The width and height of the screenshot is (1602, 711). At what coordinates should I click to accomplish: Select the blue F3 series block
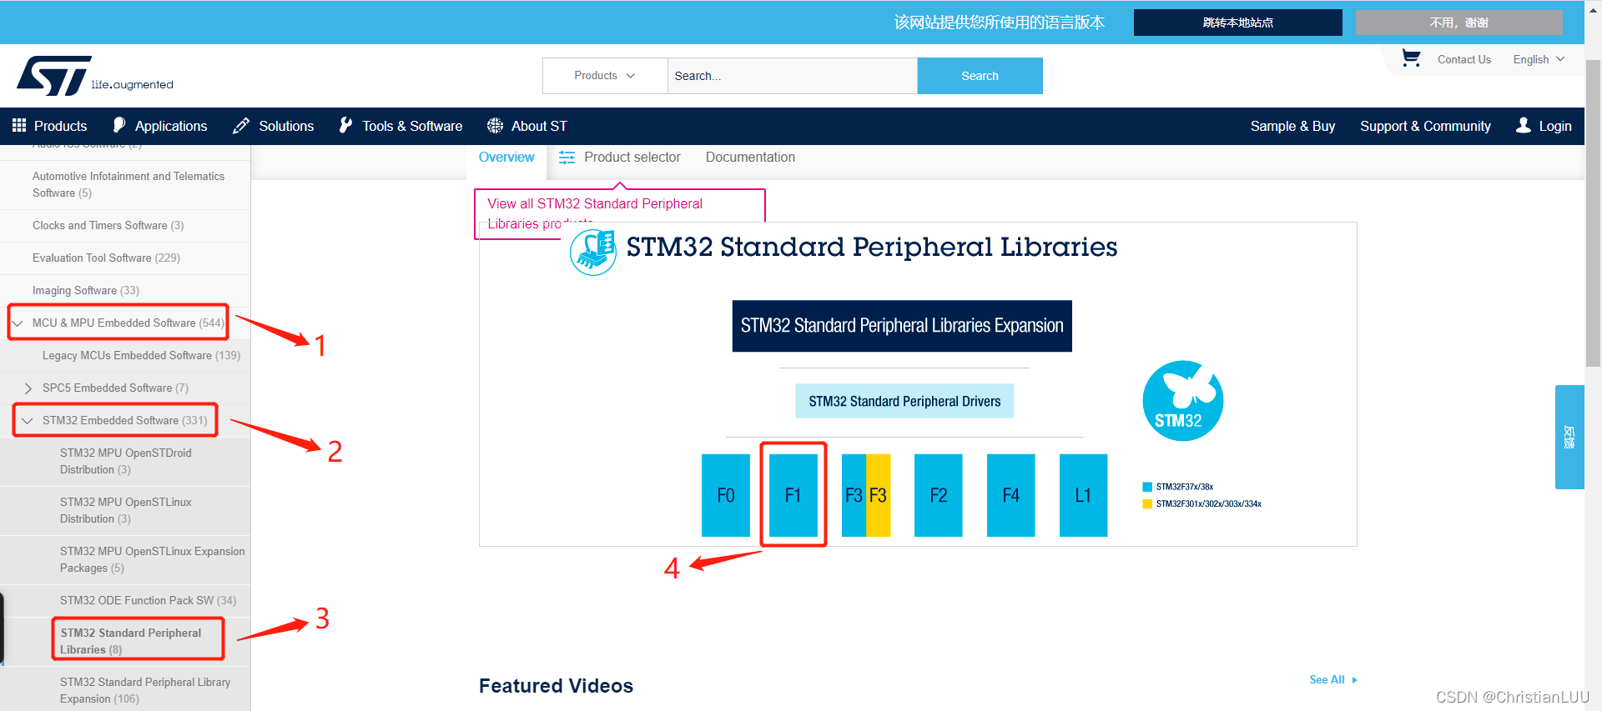[x=854, y=495]
